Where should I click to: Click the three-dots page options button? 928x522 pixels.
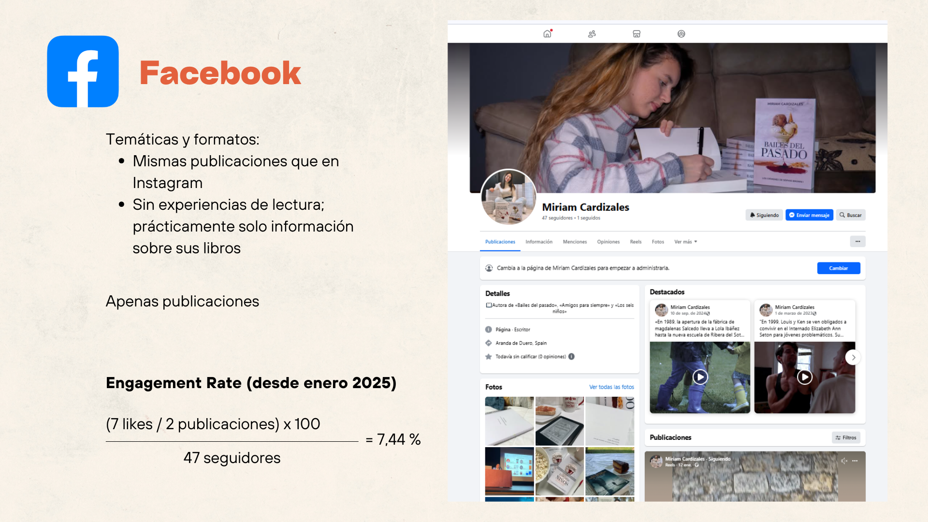click(x=857, y=241)
